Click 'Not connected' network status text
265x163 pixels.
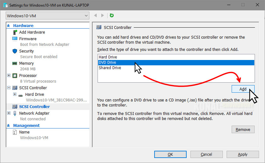click(x=33, y=119)
